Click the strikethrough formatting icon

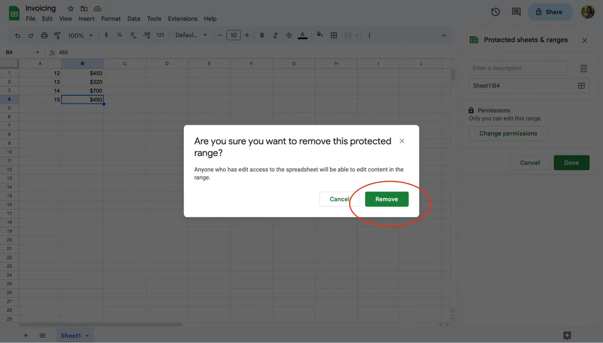(x=289, y=35)
